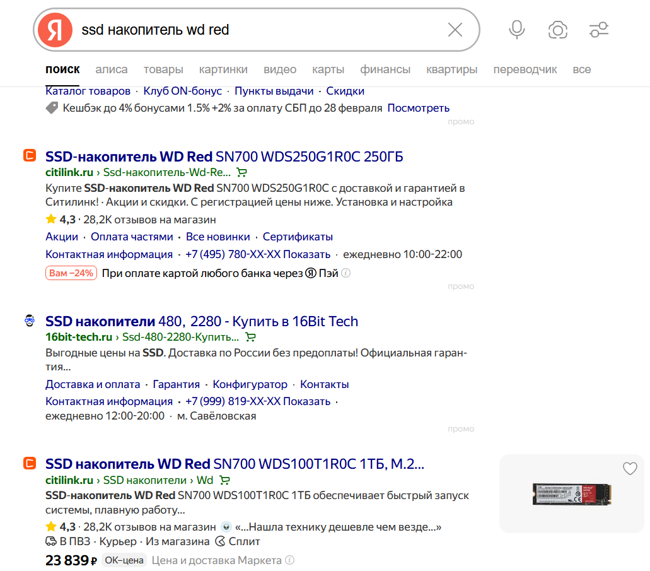Clear the search query with X
This screenshot has width=650, height=571.
click(x=455, y=30)
